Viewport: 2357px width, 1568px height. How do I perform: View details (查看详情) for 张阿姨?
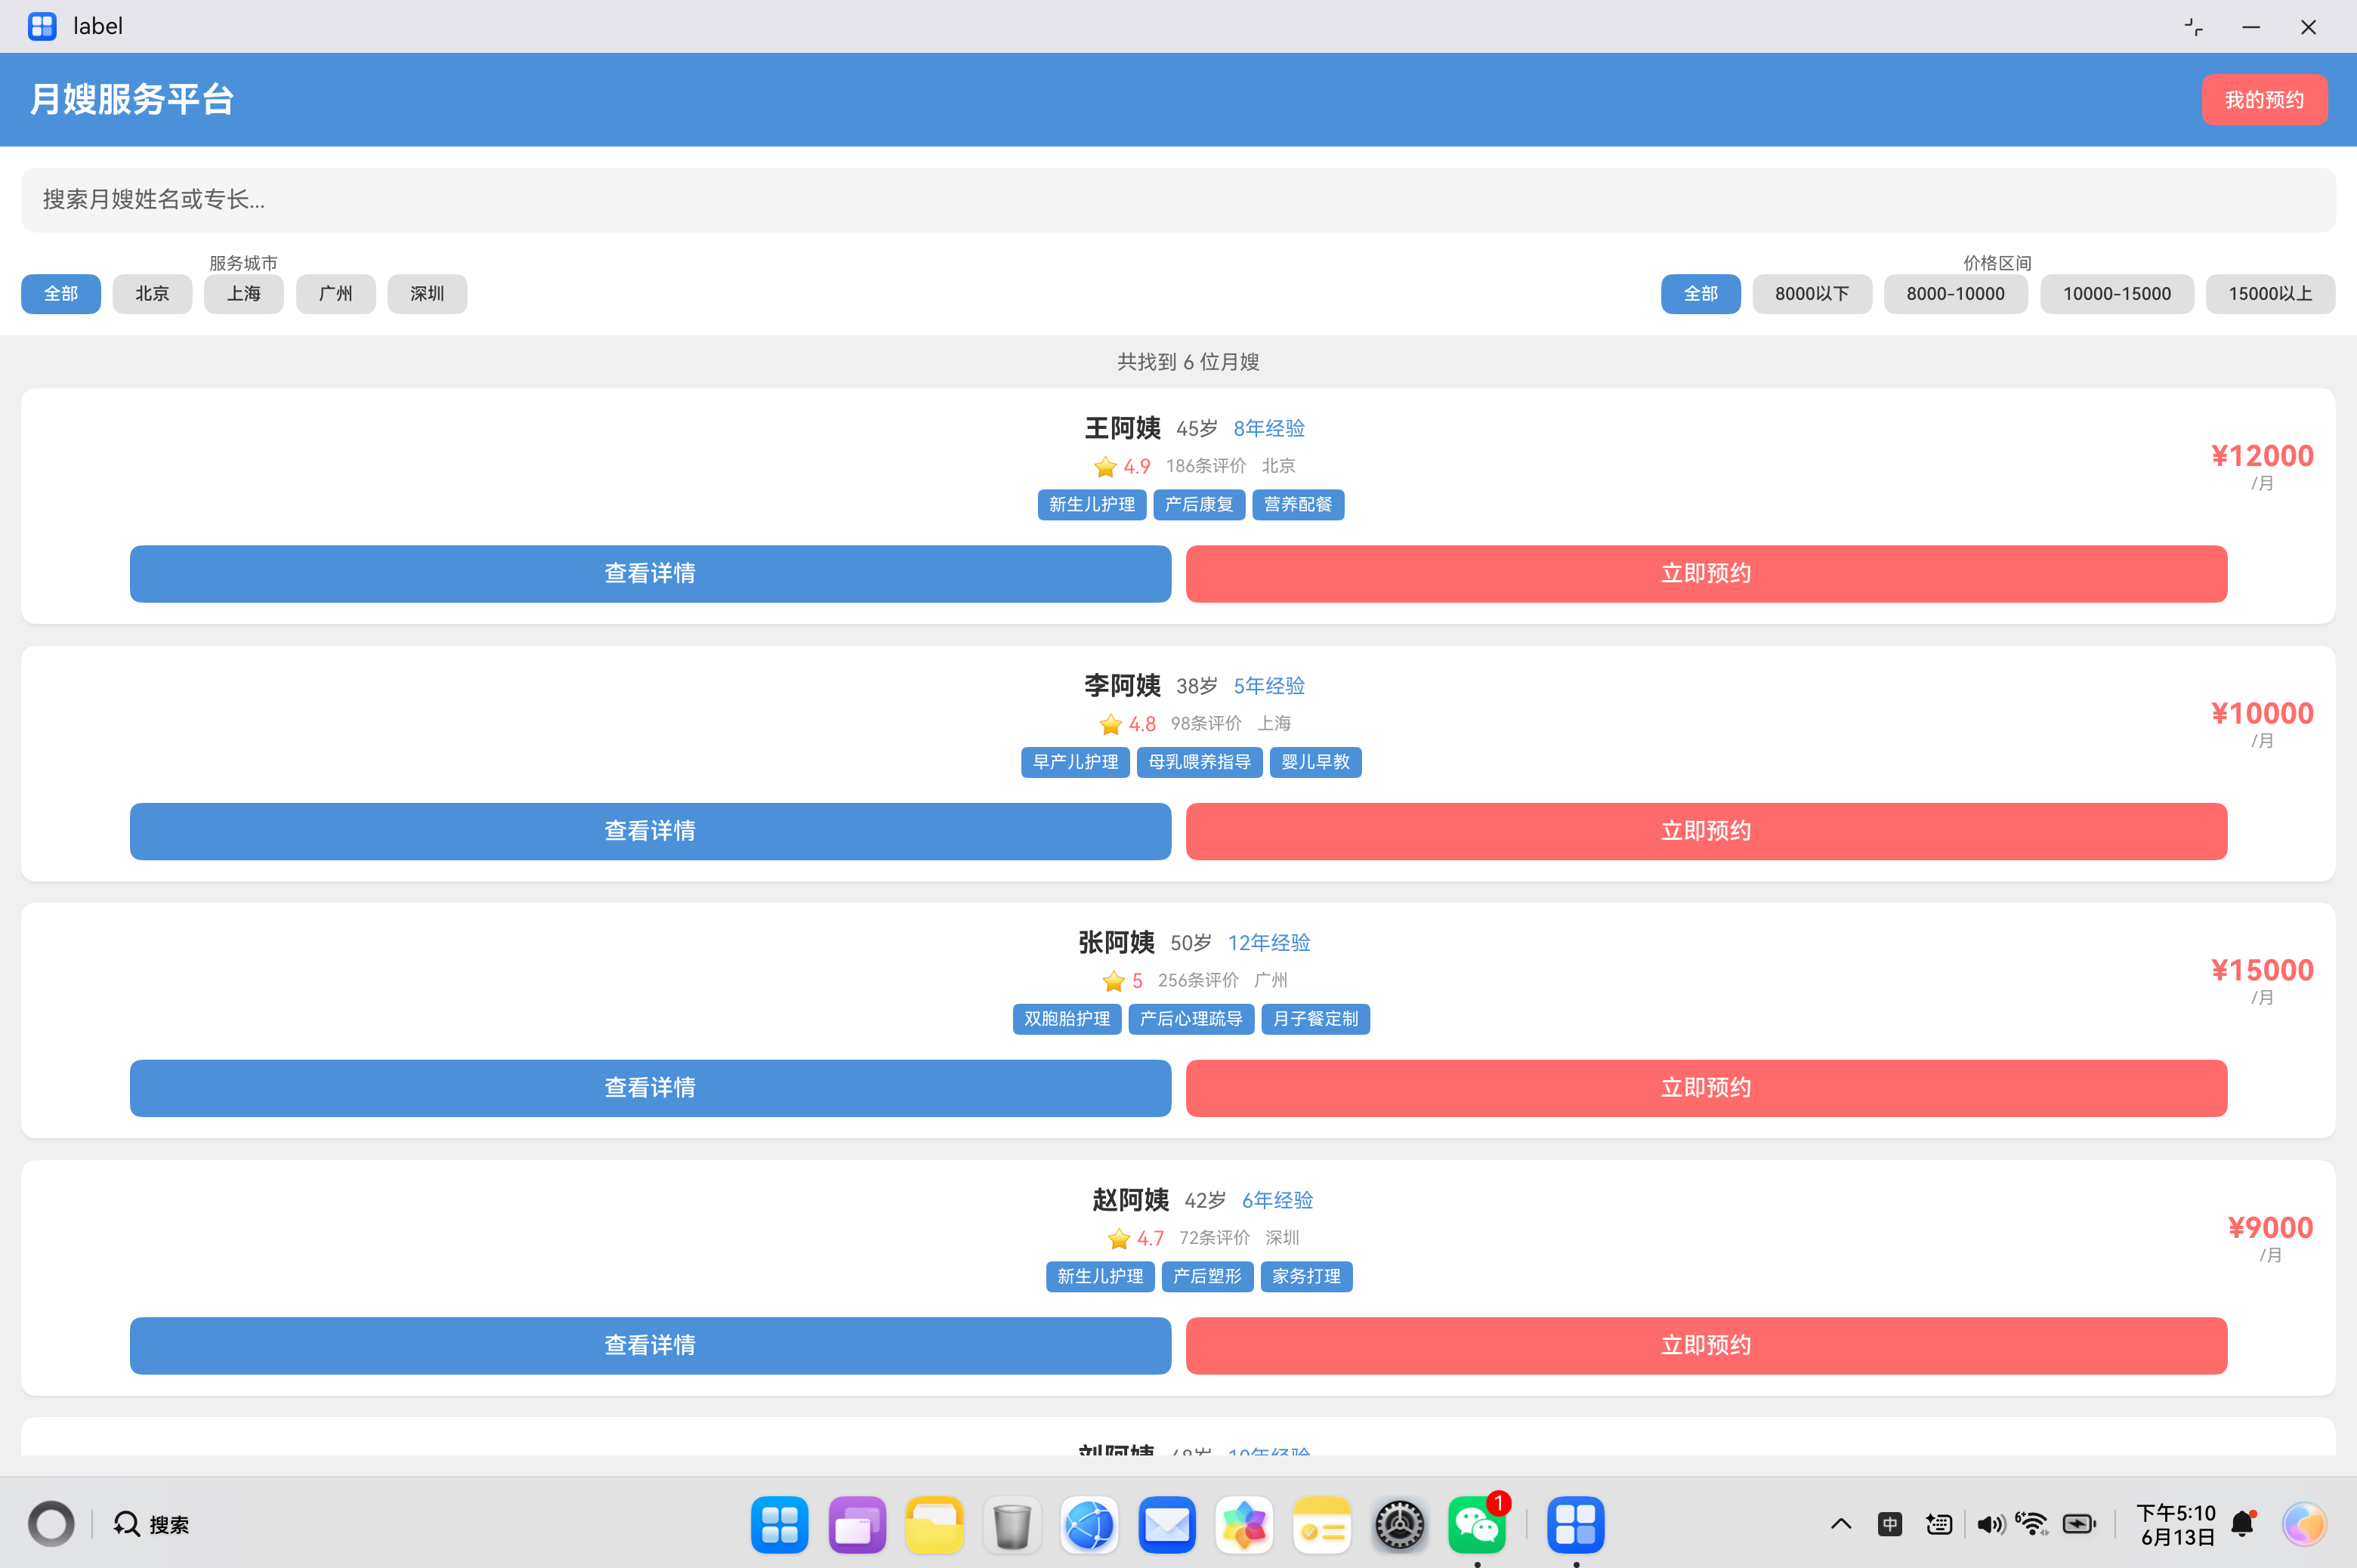pos(650,1088)
